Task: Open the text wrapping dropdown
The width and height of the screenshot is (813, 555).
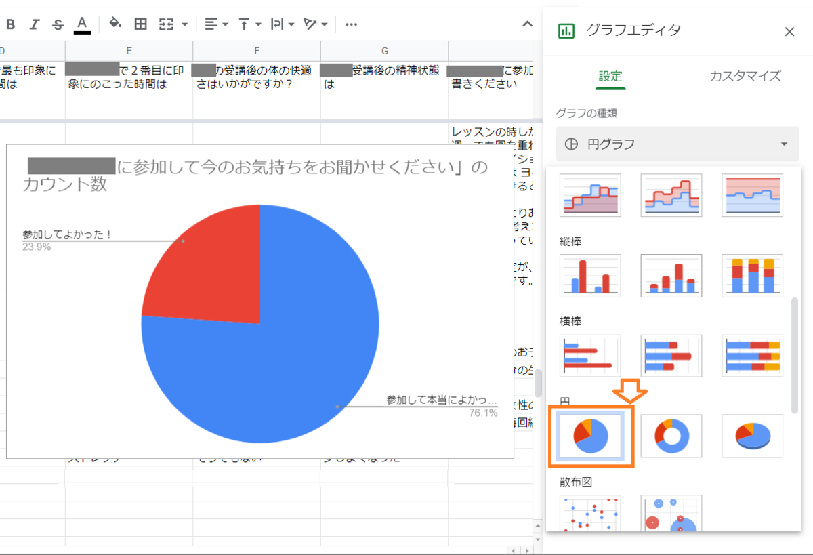Action: (282, 24)
